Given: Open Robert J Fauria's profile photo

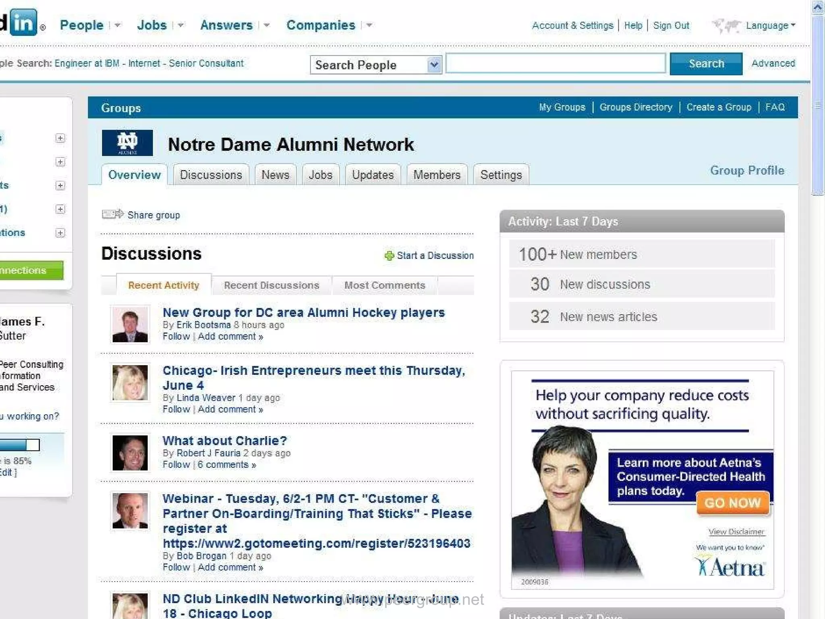Looking at the screenshot, I should tap(130, 453).
